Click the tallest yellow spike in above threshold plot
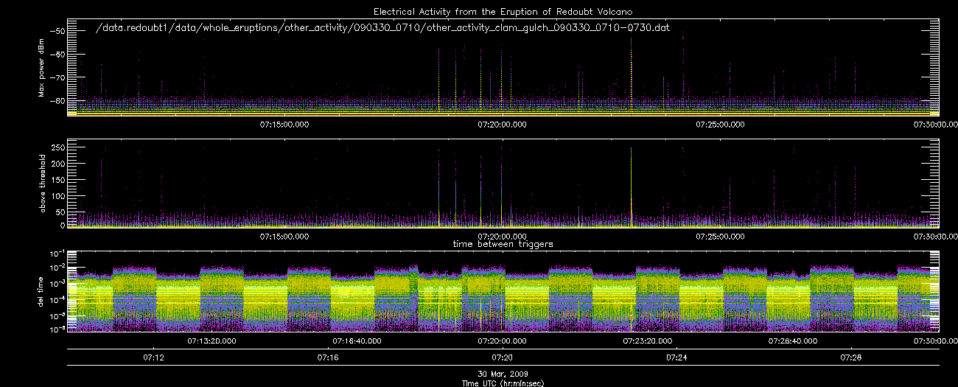The image size is (958, 387). pos(632,188)
